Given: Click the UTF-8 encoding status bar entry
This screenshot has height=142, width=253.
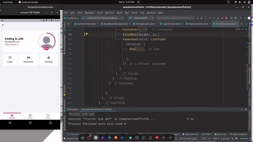Looking at the screenshot, I should (x=216, y=138).
